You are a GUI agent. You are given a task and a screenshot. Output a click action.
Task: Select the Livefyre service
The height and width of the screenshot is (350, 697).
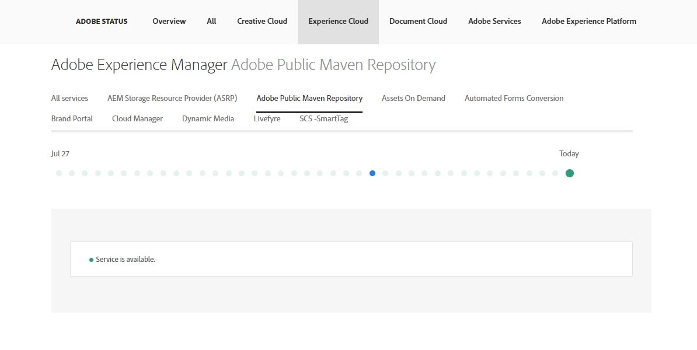point(267,118)
